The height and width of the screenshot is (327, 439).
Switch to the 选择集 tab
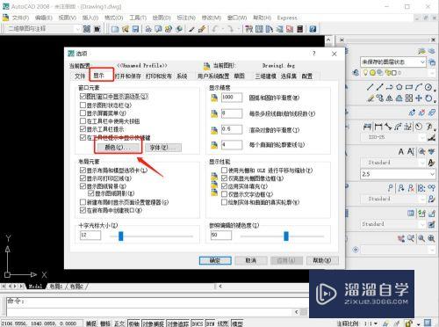289,76
